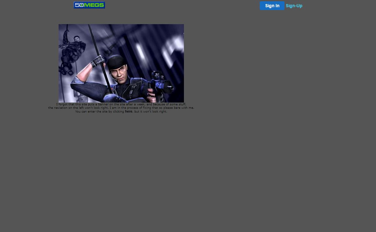Click the text 'I forgot that this site puts a banner'
The height and width of the screenshot is (232, 376).
(x=82, y=104)
